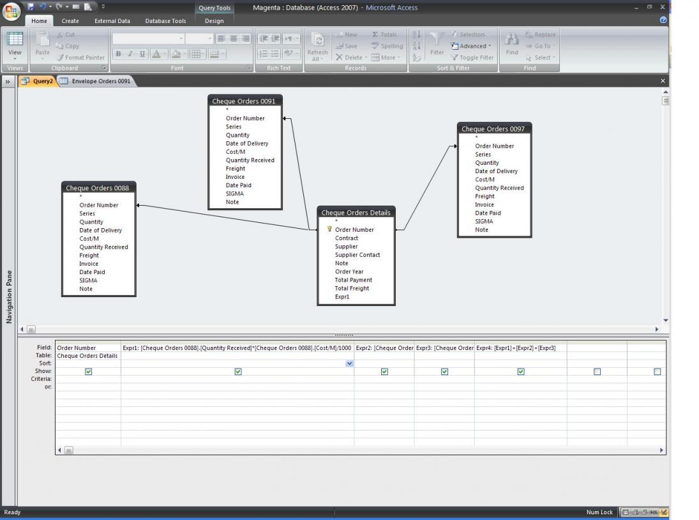Expand the View dropdown button
Image resolution: width=699 pixels, height=520 pixels.
click(x=15, y=56)
